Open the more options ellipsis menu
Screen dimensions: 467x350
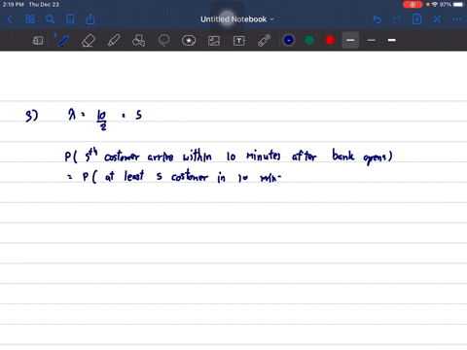(x=456, y=19)
